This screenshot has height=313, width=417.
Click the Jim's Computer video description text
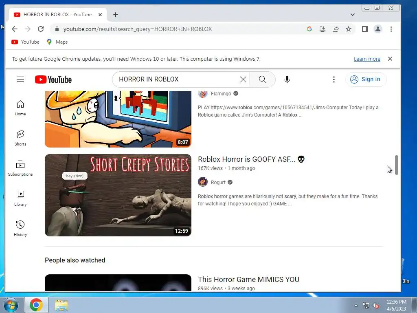288,111
